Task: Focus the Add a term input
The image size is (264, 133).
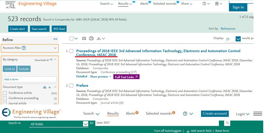Action: click(x=30, y=79)
